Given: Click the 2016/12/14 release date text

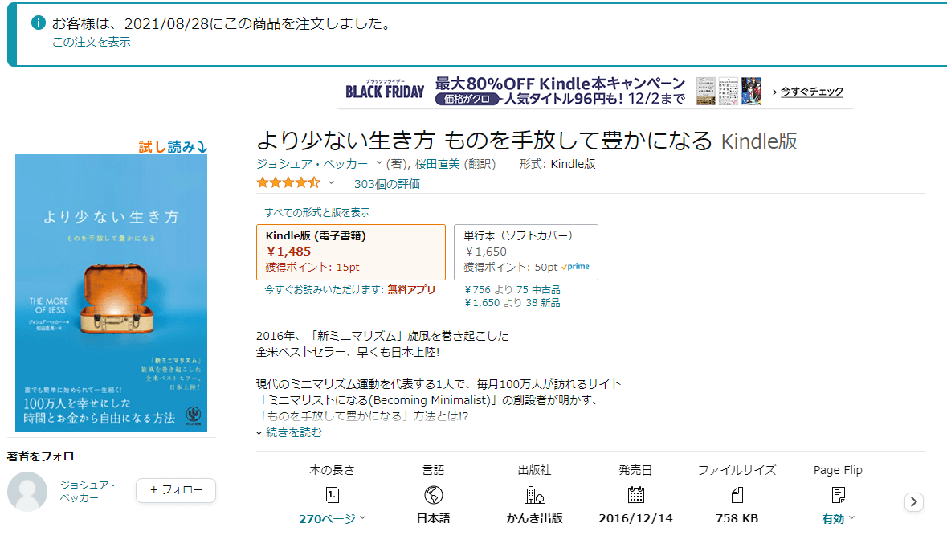Looking at the screenshot, I should click(x=635, y=518).
